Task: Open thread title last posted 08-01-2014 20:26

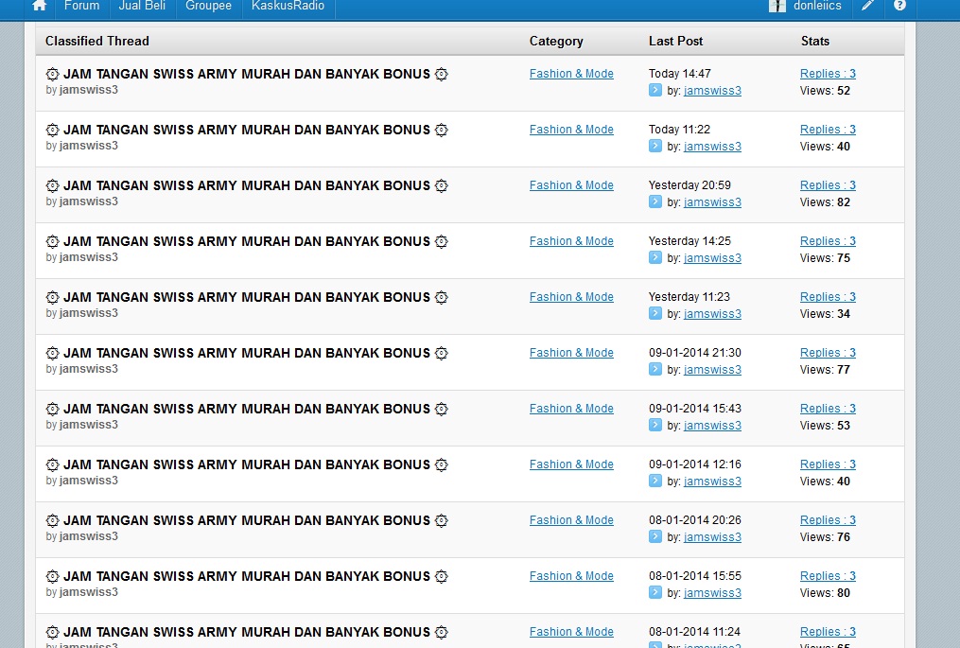Action: point(247,520)
